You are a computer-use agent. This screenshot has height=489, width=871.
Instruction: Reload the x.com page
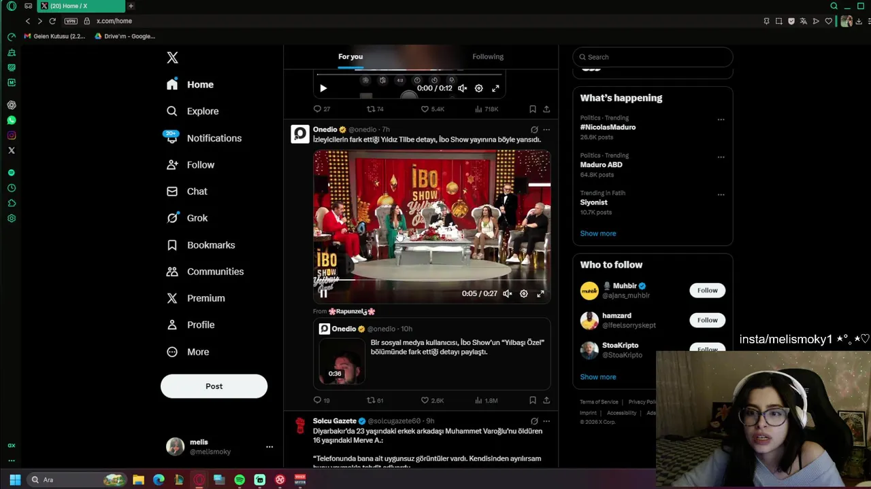pyautogui.click(x=52, y=21)
